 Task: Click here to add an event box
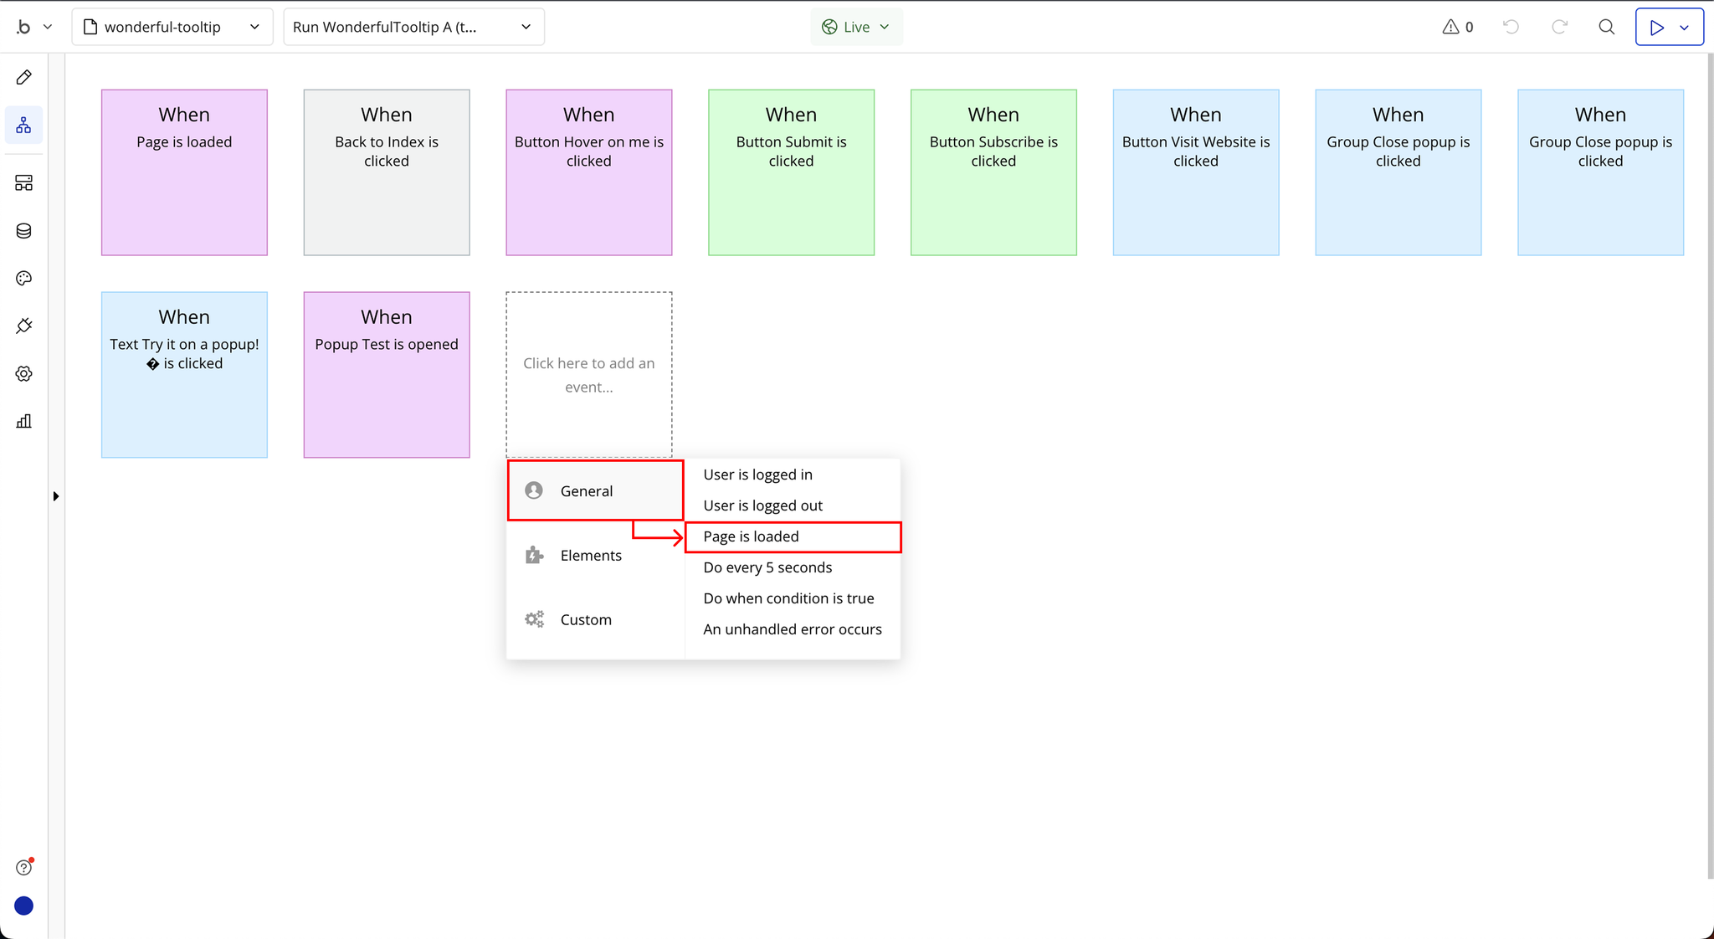coord(588,374)
